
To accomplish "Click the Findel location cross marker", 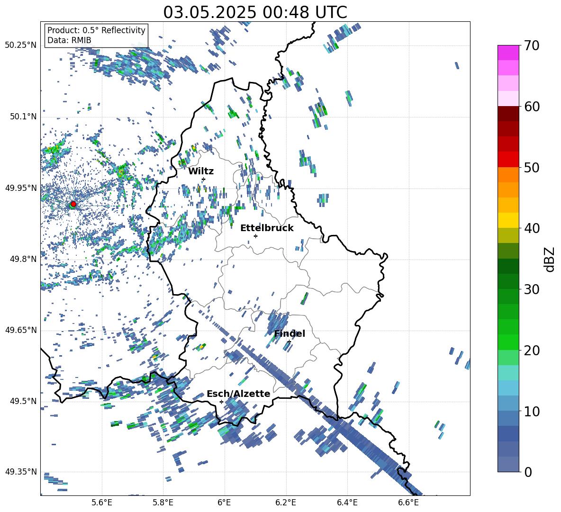I will click(x=289, y=342).
